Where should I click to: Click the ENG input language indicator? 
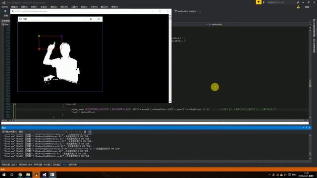[294, 175]
